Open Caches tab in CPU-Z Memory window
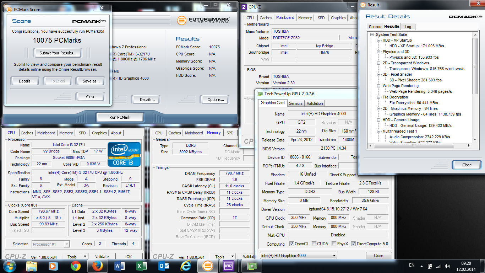485x273 pixels. point(174,133)
